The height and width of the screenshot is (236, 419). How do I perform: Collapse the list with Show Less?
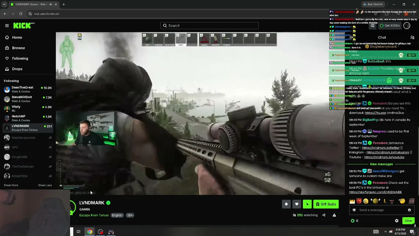(x=45, y=185)
